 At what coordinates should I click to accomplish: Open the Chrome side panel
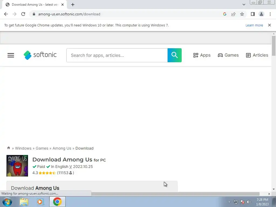point(253,14)
